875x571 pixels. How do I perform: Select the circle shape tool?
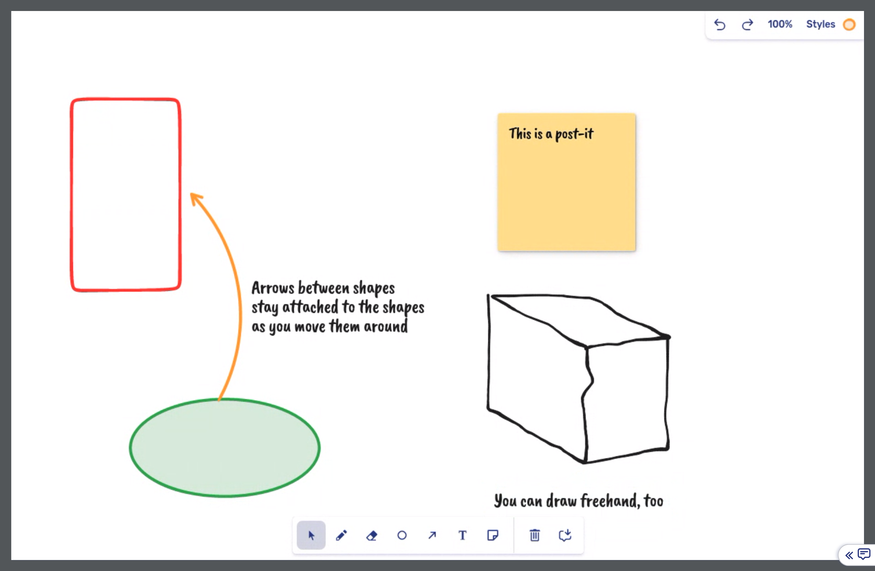pyautogui.click(x=402, y=535)
